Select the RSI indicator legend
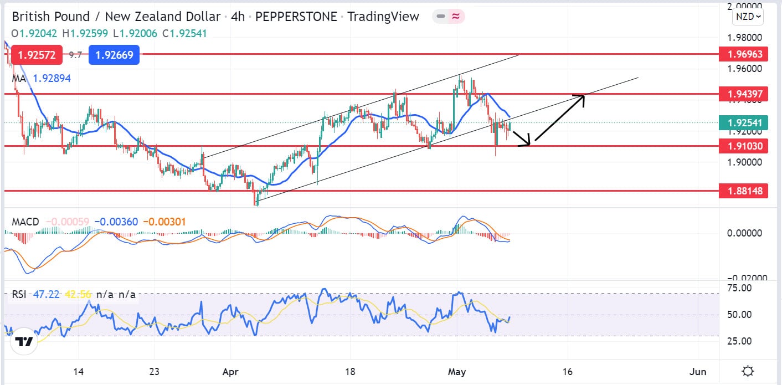The image size is (782, 385). (20, 295)
